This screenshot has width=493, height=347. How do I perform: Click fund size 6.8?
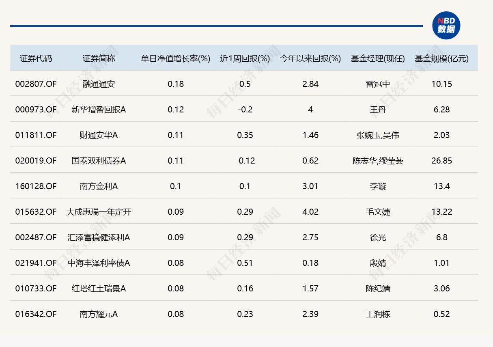point(441,237)
